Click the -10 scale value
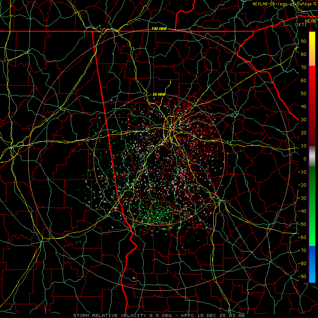Viewport: 318px width, 318px height. (302, 172)
